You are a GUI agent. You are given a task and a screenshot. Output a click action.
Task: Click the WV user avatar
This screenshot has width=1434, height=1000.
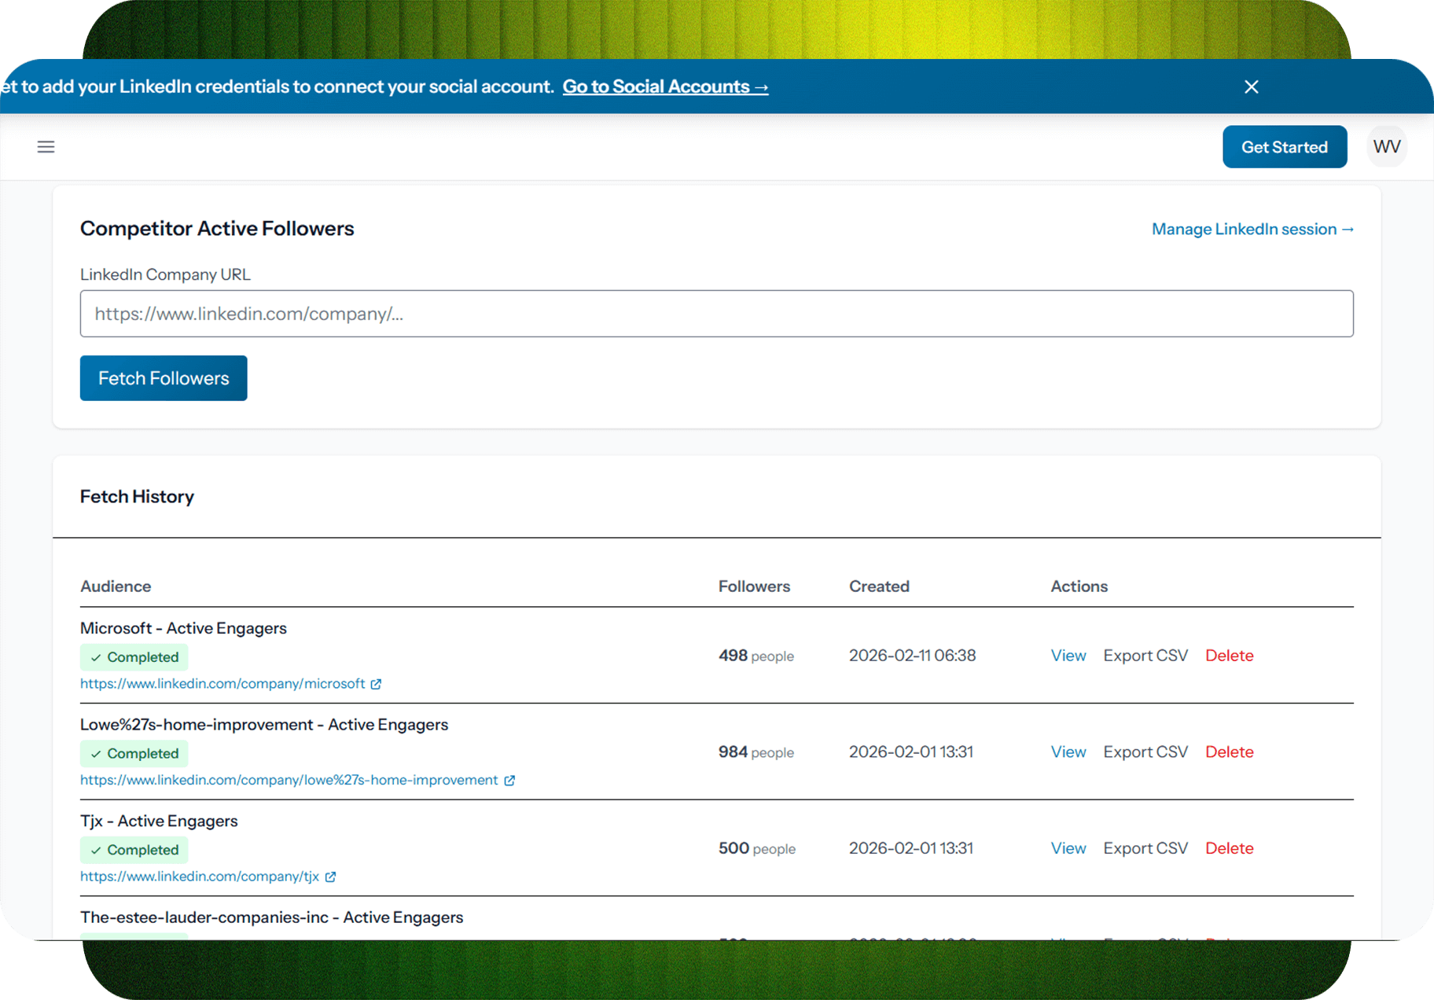coord(1386,147)
